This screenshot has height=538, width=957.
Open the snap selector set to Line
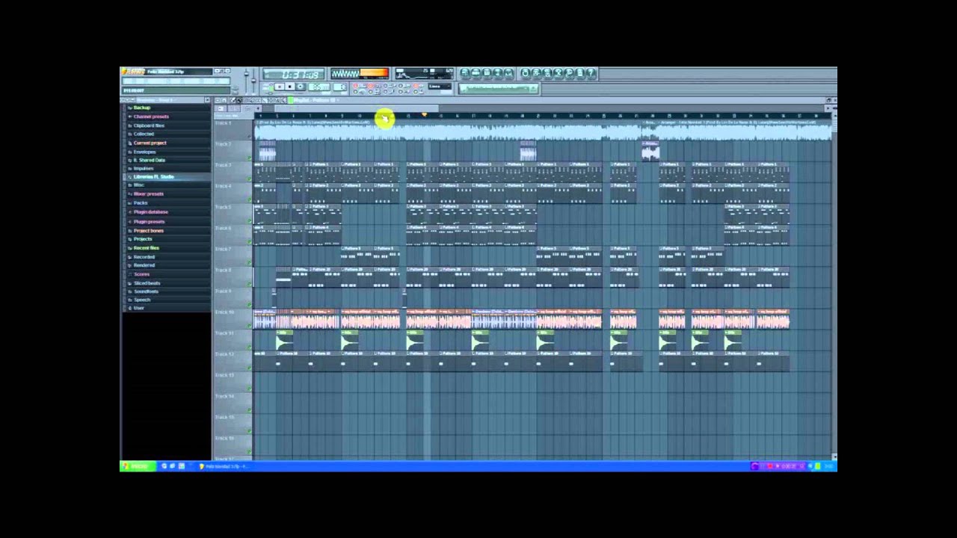click(440, 87)
